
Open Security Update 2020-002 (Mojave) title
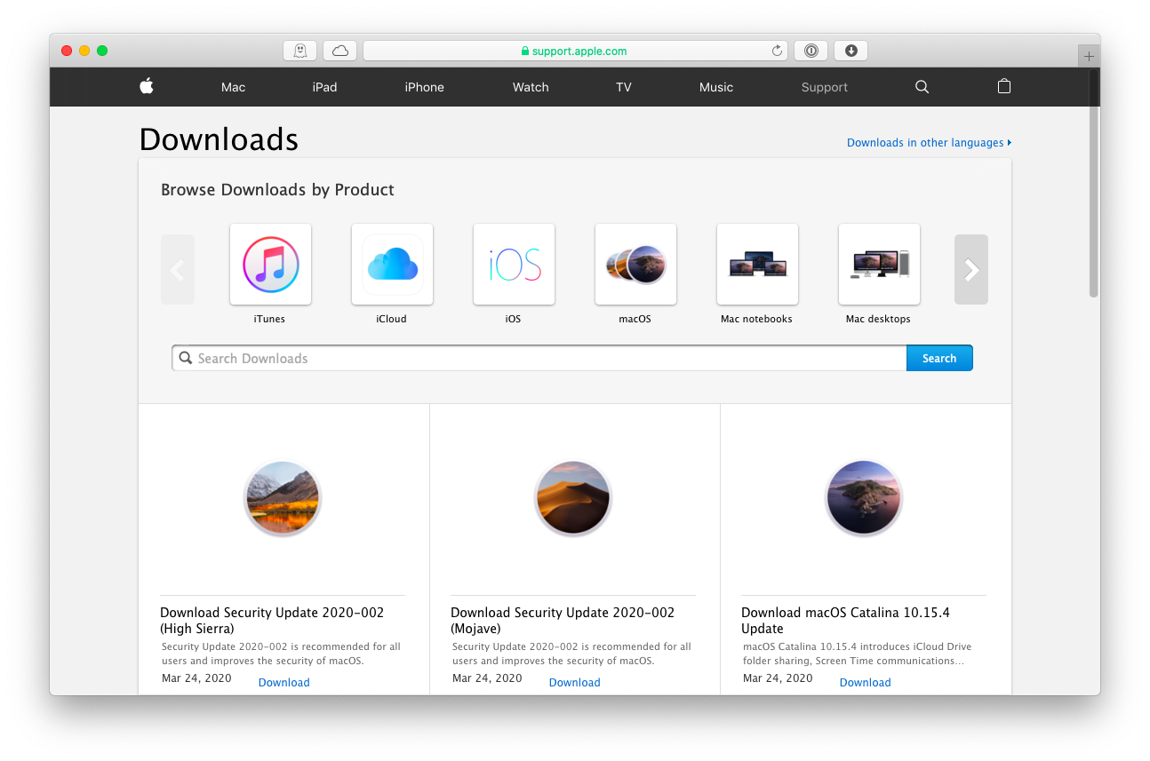(563, 620)
